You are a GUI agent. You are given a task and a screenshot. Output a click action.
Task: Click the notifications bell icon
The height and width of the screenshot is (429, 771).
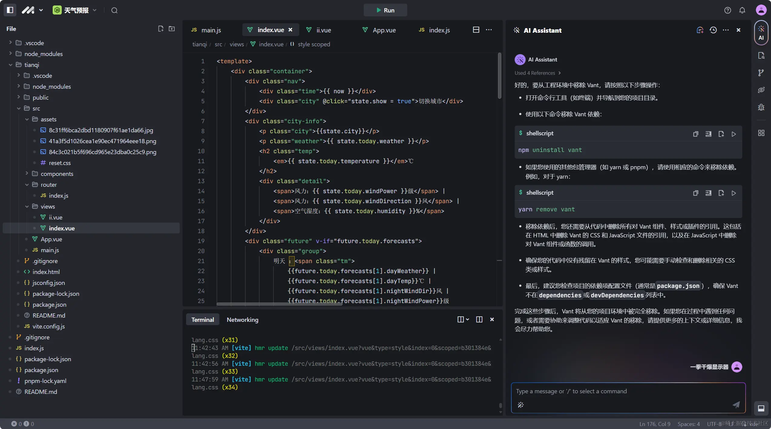[x=742, y=10]
